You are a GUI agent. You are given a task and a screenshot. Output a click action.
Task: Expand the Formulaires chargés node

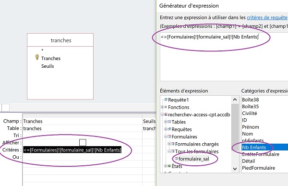coord(169,144)
